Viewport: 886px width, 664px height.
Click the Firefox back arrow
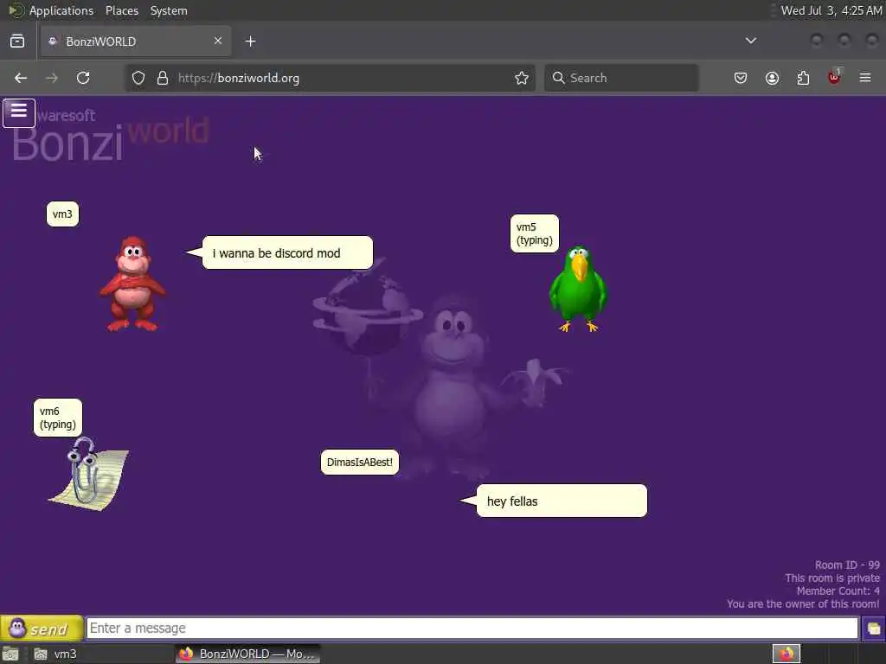click(x=21, y=78)
